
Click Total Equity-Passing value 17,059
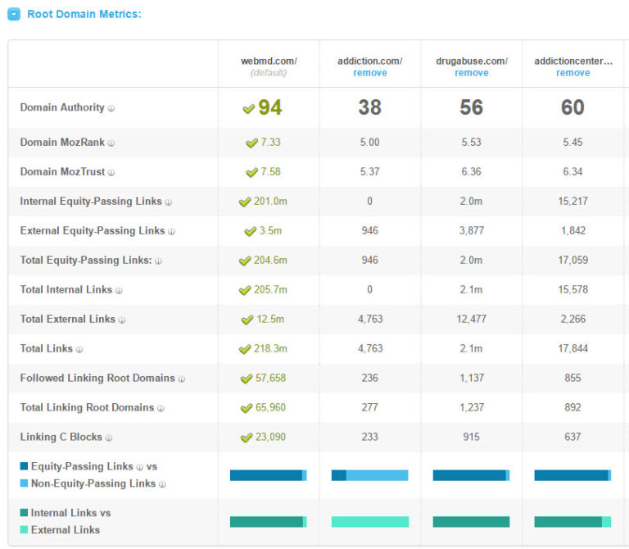click(572, 260)
